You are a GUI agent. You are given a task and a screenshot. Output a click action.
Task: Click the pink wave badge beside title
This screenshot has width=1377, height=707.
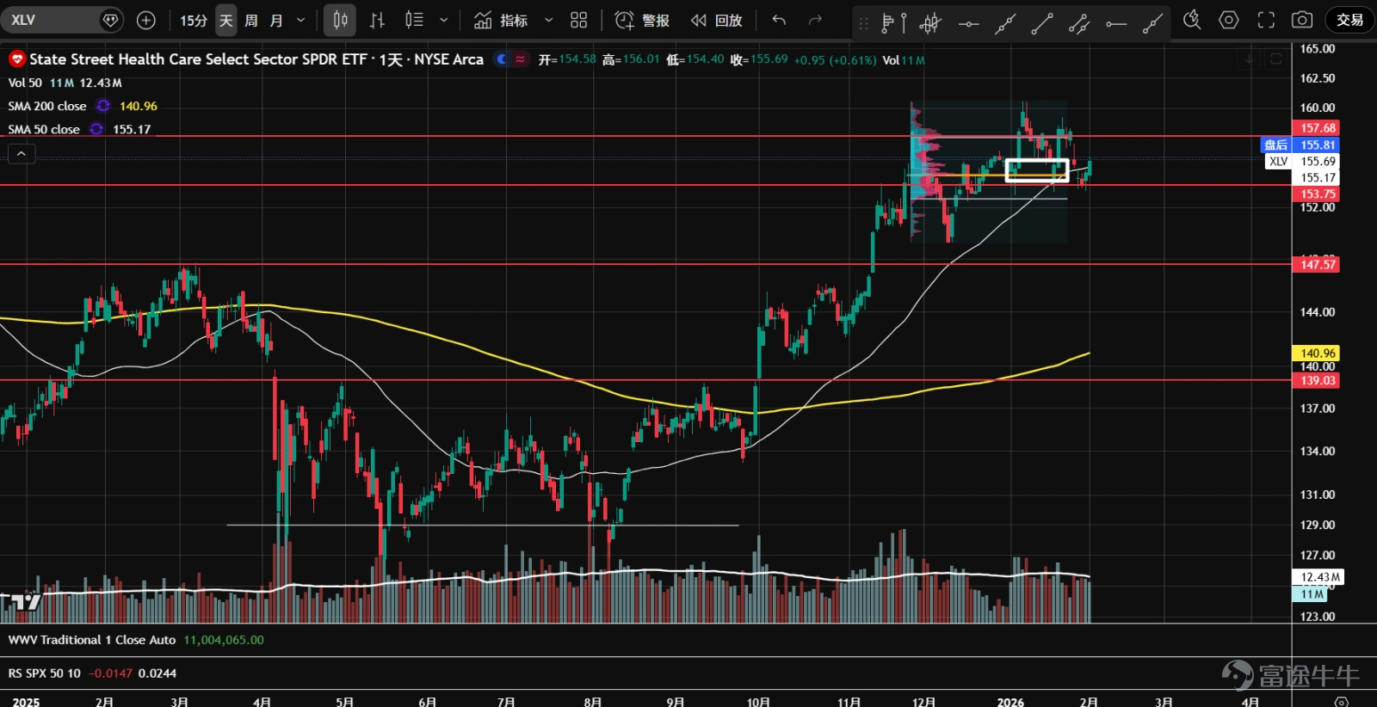(x=520, y=59)
